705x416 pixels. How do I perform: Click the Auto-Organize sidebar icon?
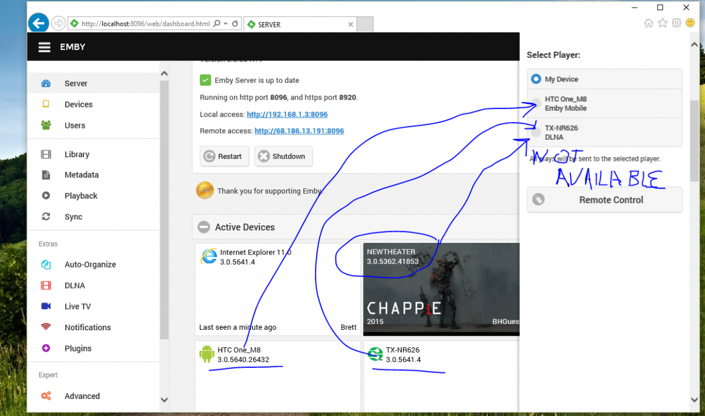(x=46, y=265)
